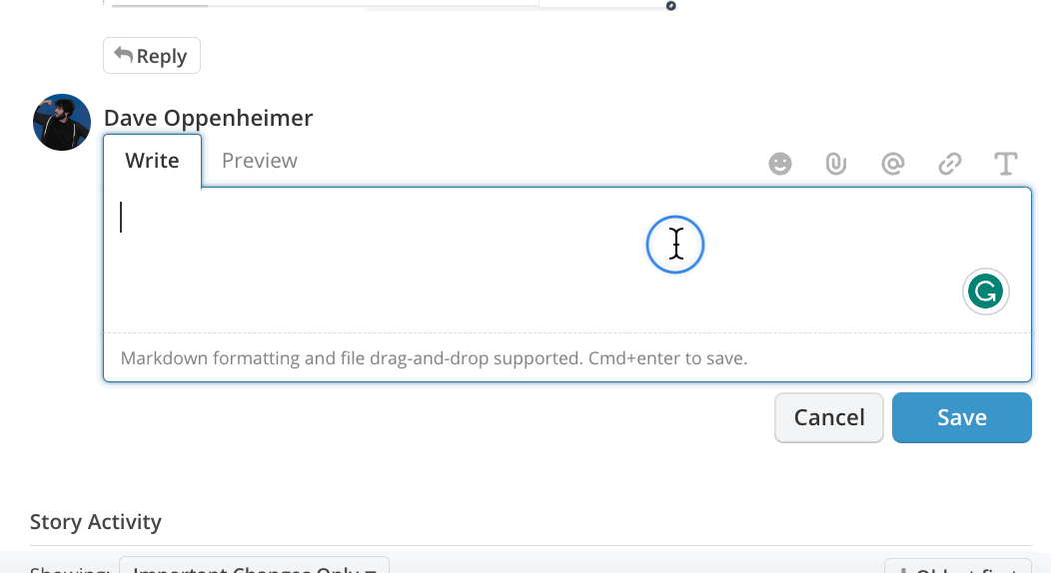Image resolution: width=1051 pixels, height=573 pixels.
Task: Switch to the Preview tab
Action: [260, 161]
